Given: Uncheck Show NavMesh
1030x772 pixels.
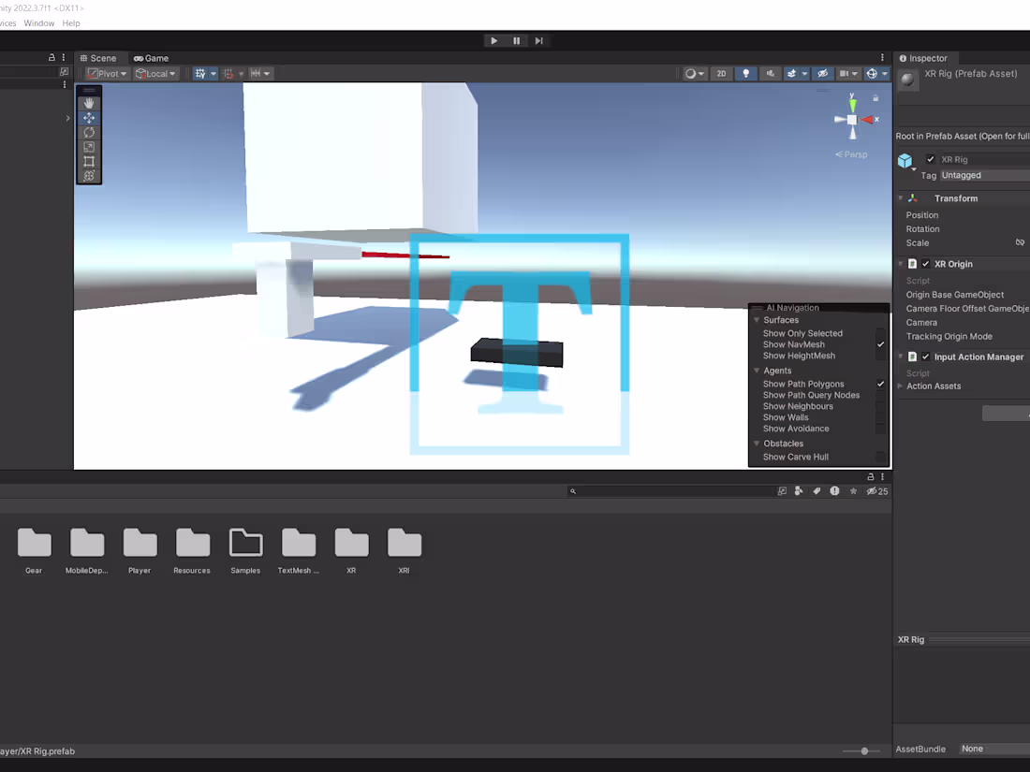Looking at the screenshot, I should 880,344.
